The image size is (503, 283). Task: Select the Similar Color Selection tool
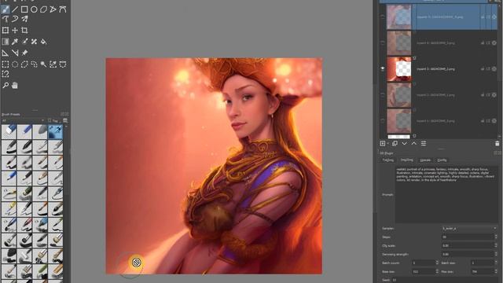53,64
